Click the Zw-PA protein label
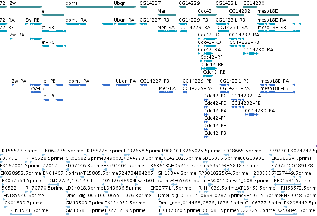Screen dimensions: 317x216 pyautogui.click(x=19, y=81)
